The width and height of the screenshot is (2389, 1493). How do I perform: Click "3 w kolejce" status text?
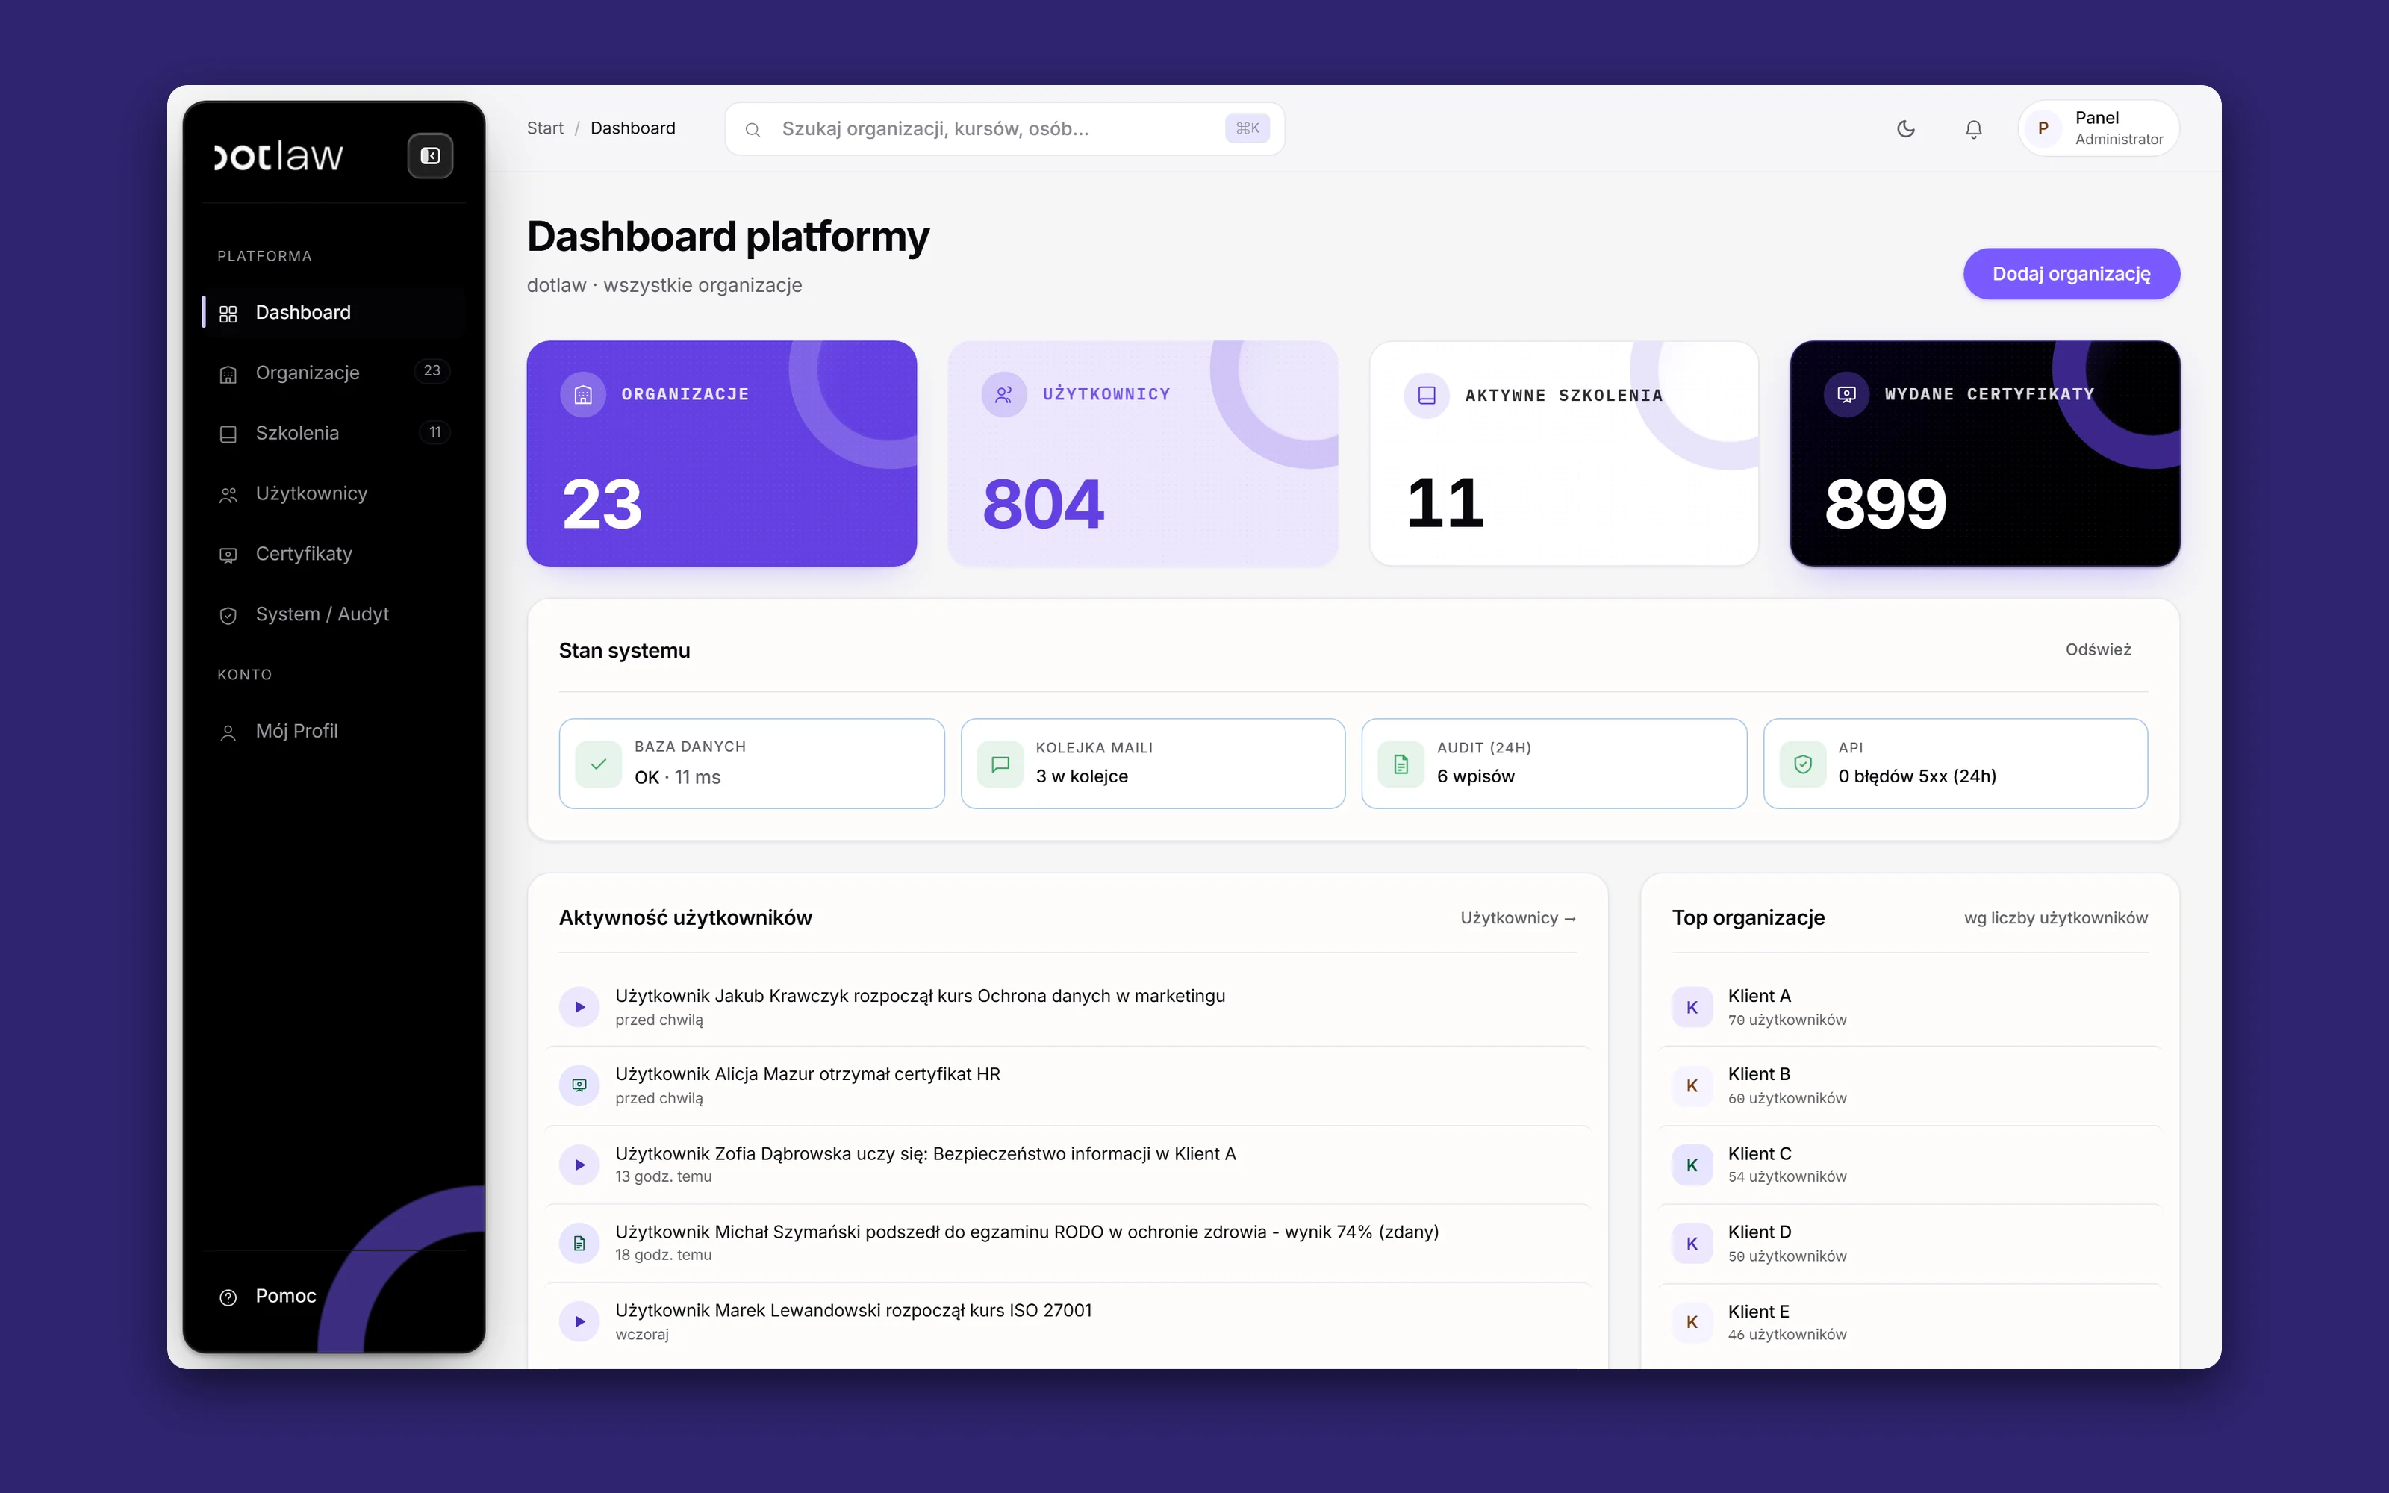1082,776
